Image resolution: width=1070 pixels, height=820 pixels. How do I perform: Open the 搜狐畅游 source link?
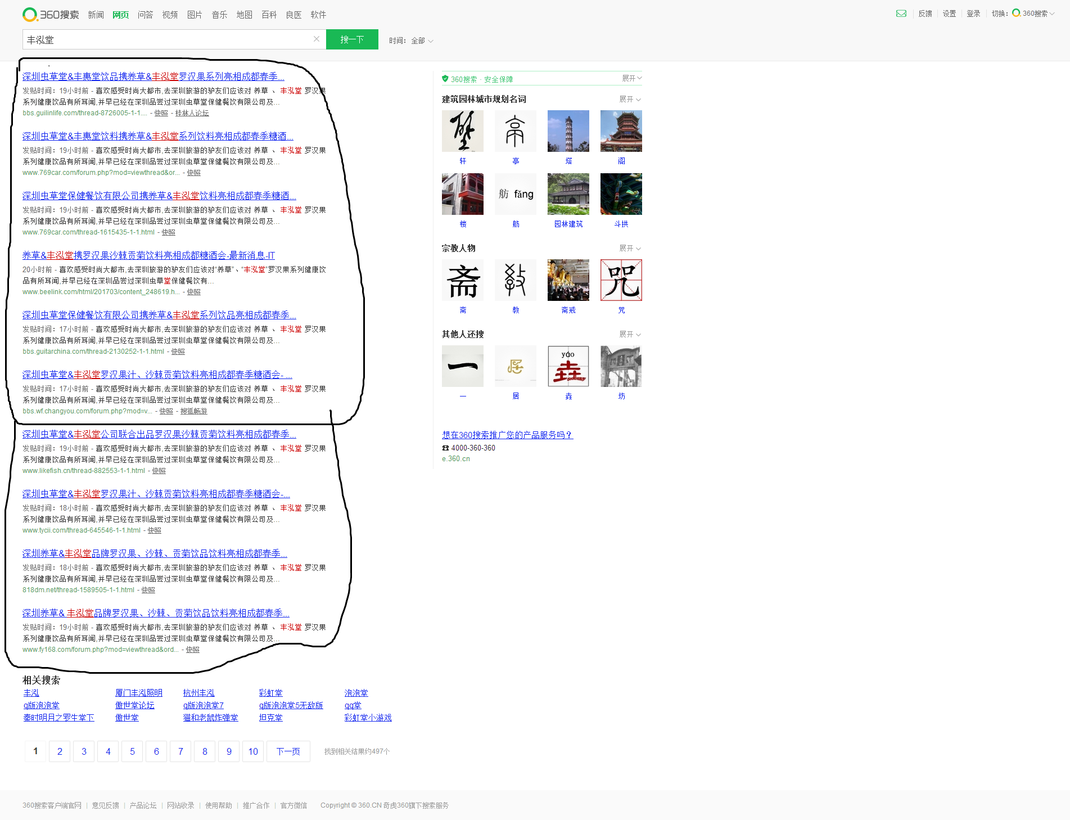[x=193, y=411]
